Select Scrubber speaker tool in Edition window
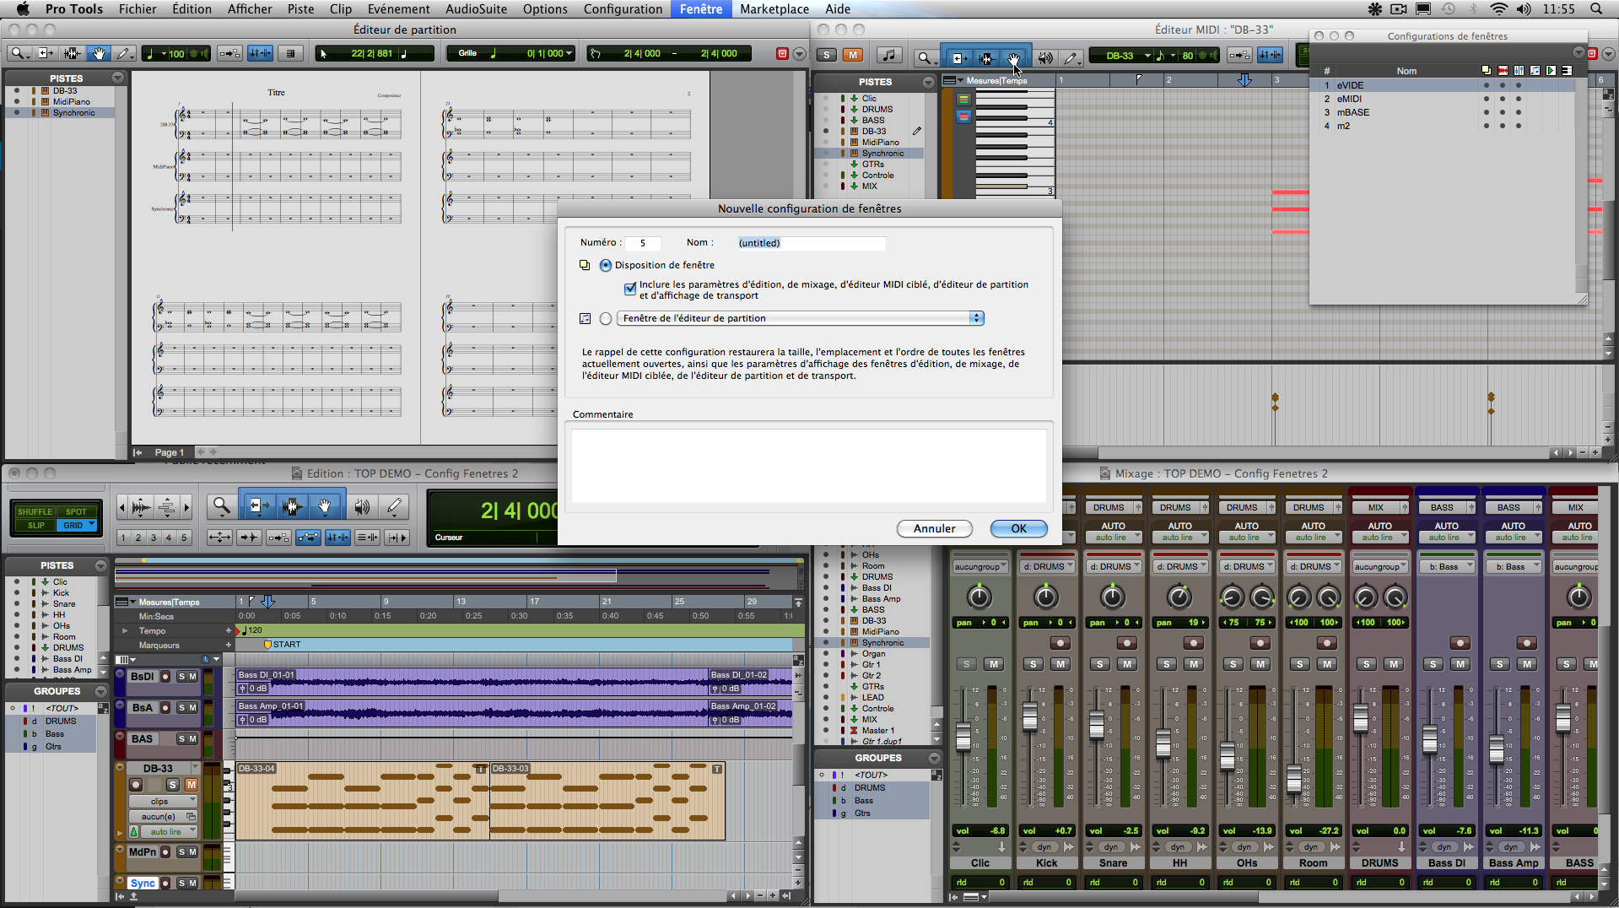The image size is (1619, 908). coord(362,505)
